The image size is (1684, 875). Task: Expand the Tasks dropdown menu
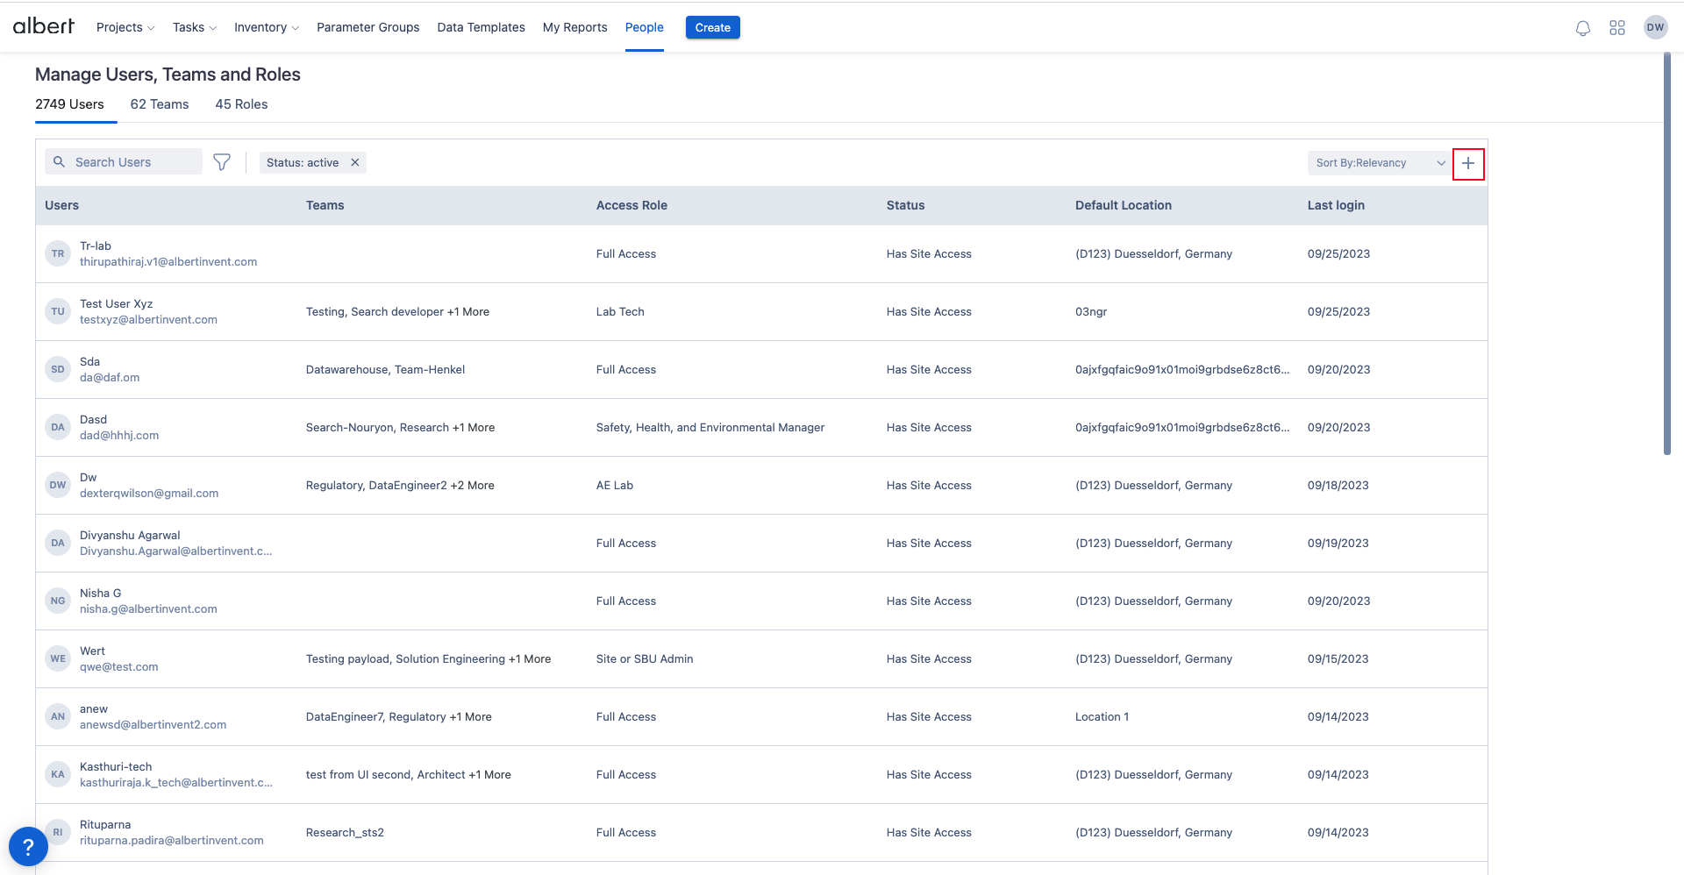194,27
